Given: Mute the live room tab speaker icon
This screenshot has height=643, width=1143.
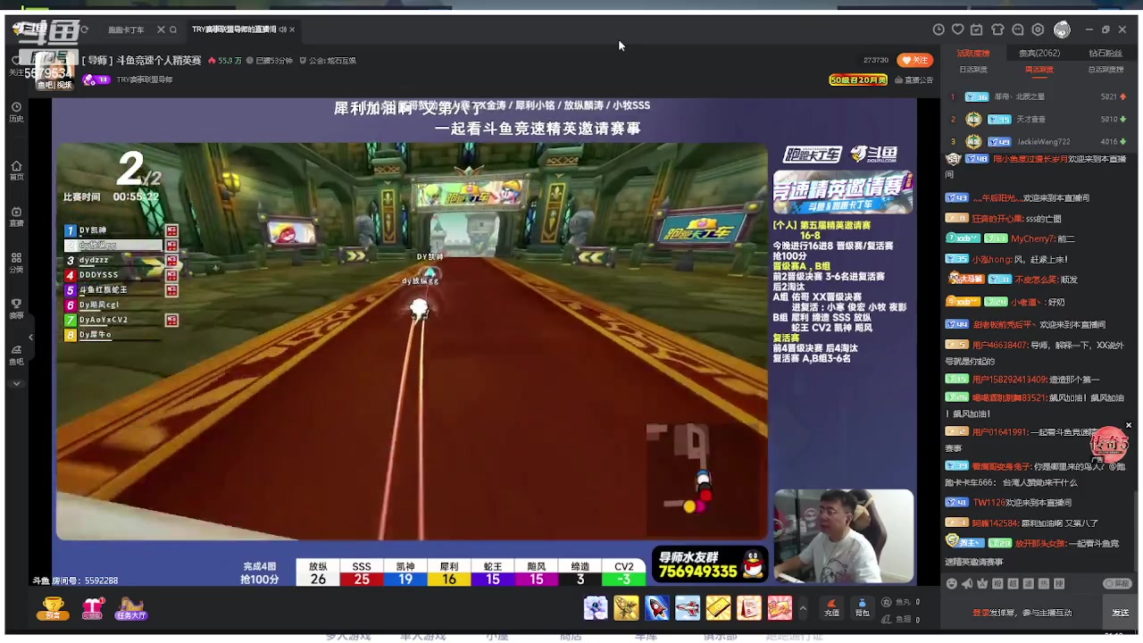Looking at the screenshot, I should click(282, 29).
